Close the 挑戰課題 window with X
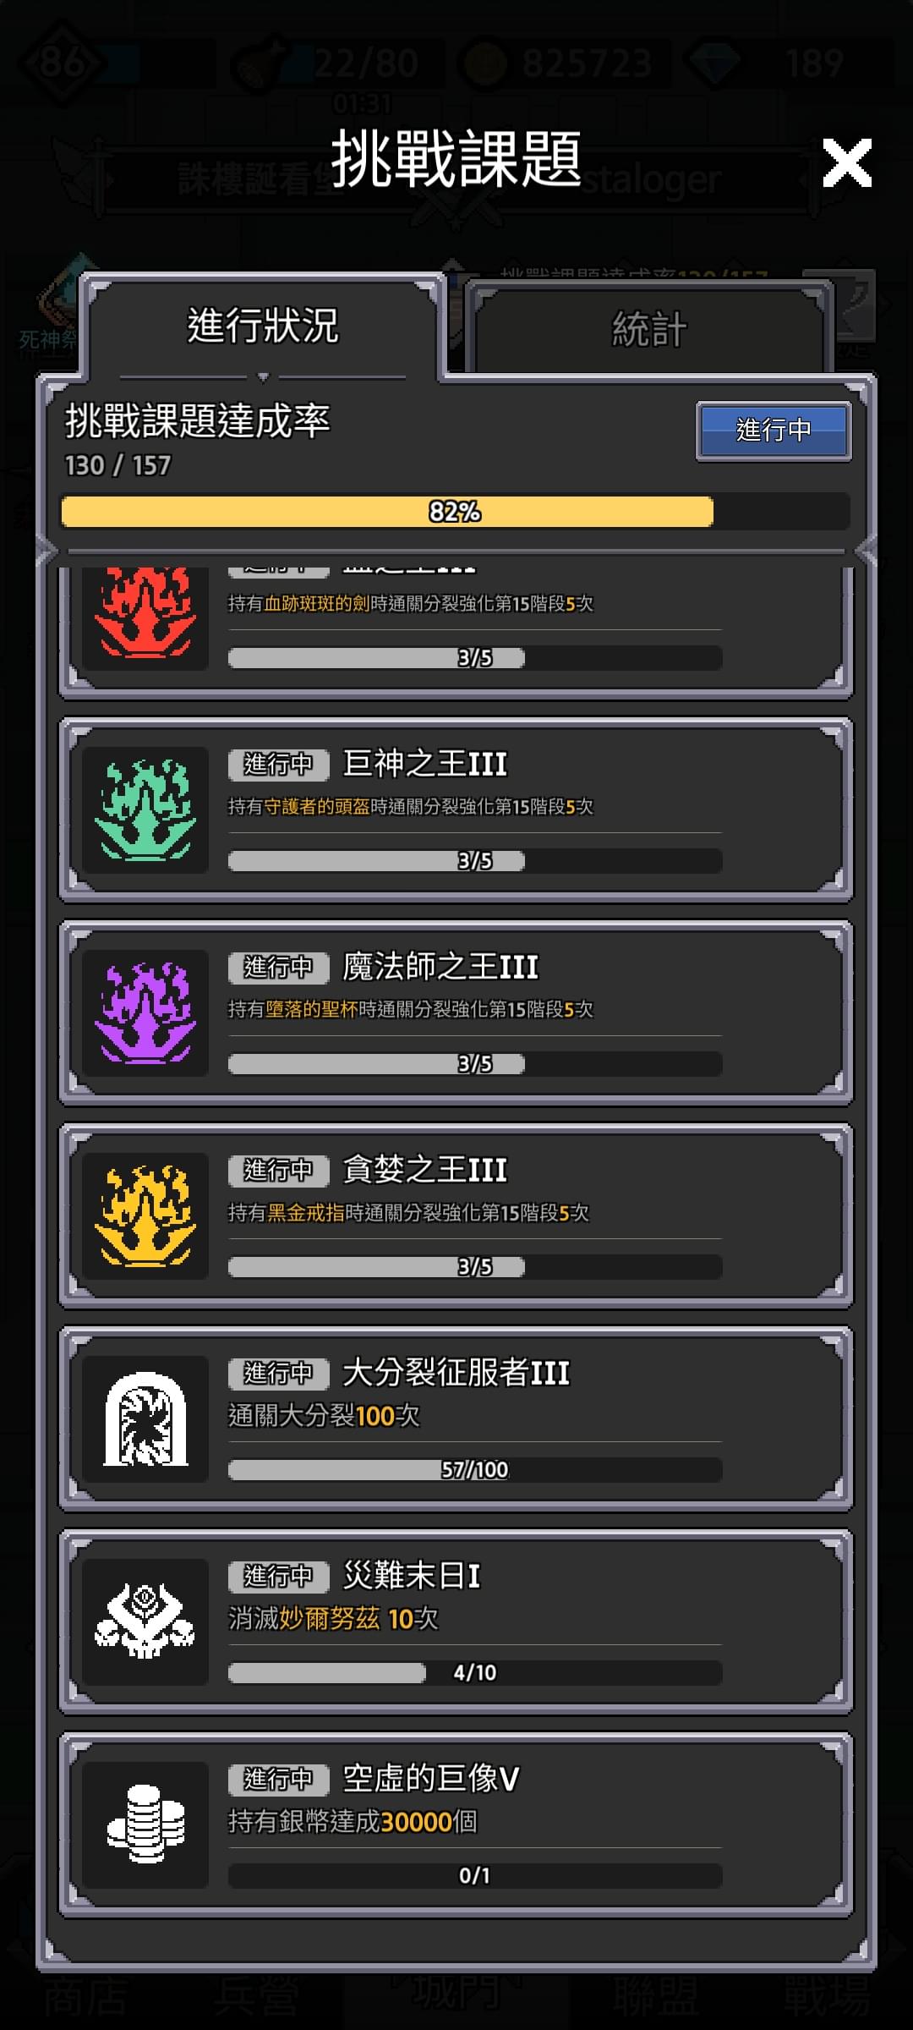Screen dimensions: 913x2030 (x=847, y=162)
